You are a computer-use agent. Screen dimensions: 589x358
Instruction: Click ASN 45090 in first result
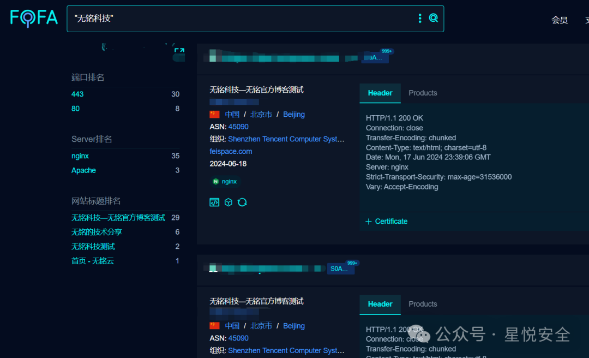point(238,127)
